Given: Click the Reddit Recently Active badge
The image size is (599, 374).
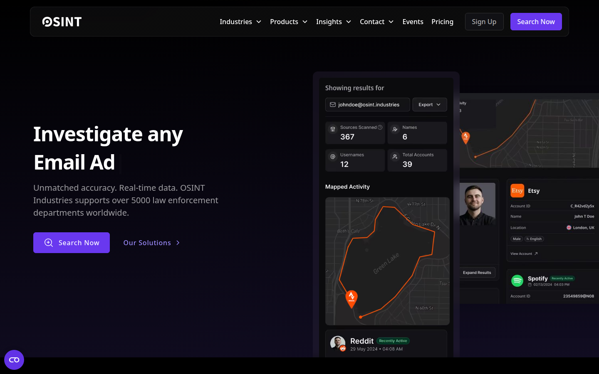Looking at the screenshot, I should (393, 341).
